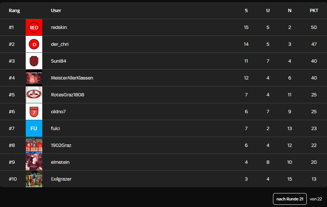Sort table by PKT column header
Screen dimensions: 327x207
click(314, 11)
